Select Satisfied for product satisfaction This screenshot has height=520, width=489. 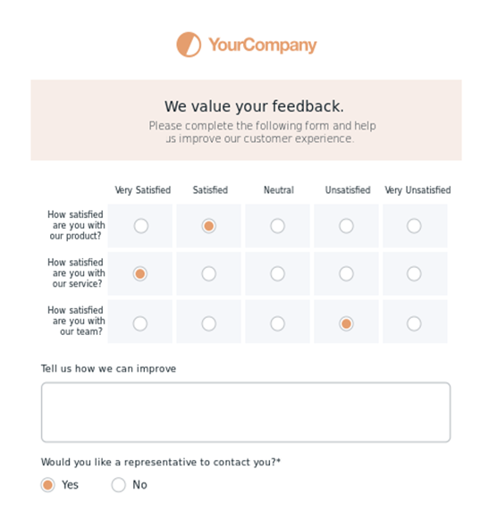[x=208, y=226]
